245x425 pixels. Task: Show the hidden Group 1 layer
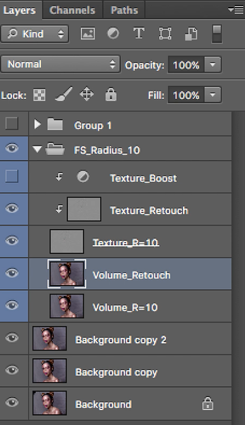[12, 123]
